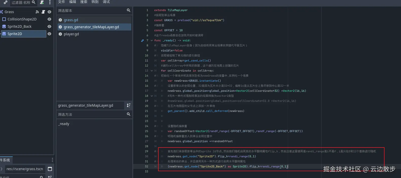401x178 pixels.
Task: Toggle visibility of the Grass node
Action: 49,12
